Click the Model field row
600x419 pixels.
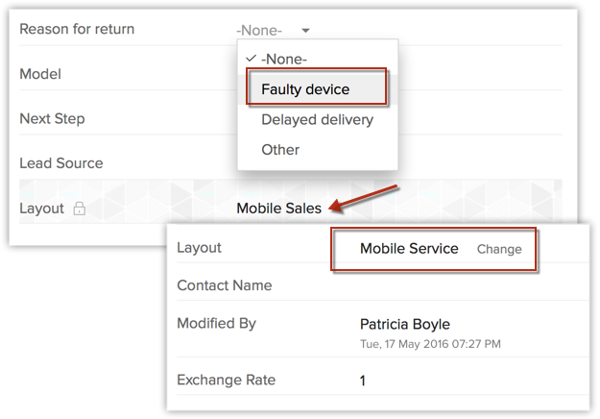pos(40,74)
